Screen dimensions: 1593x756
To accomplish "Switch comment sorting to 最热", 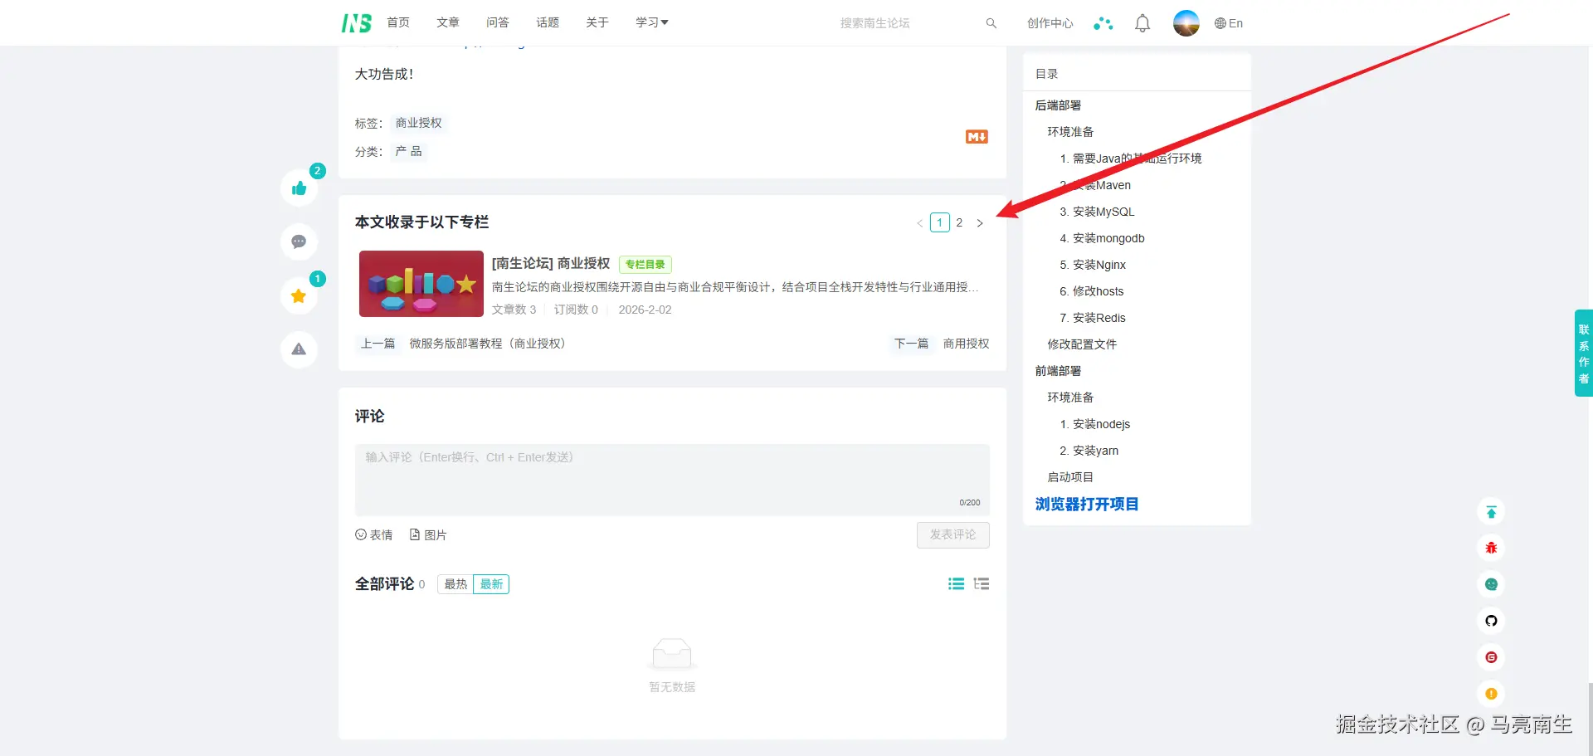I will point(454,583).
